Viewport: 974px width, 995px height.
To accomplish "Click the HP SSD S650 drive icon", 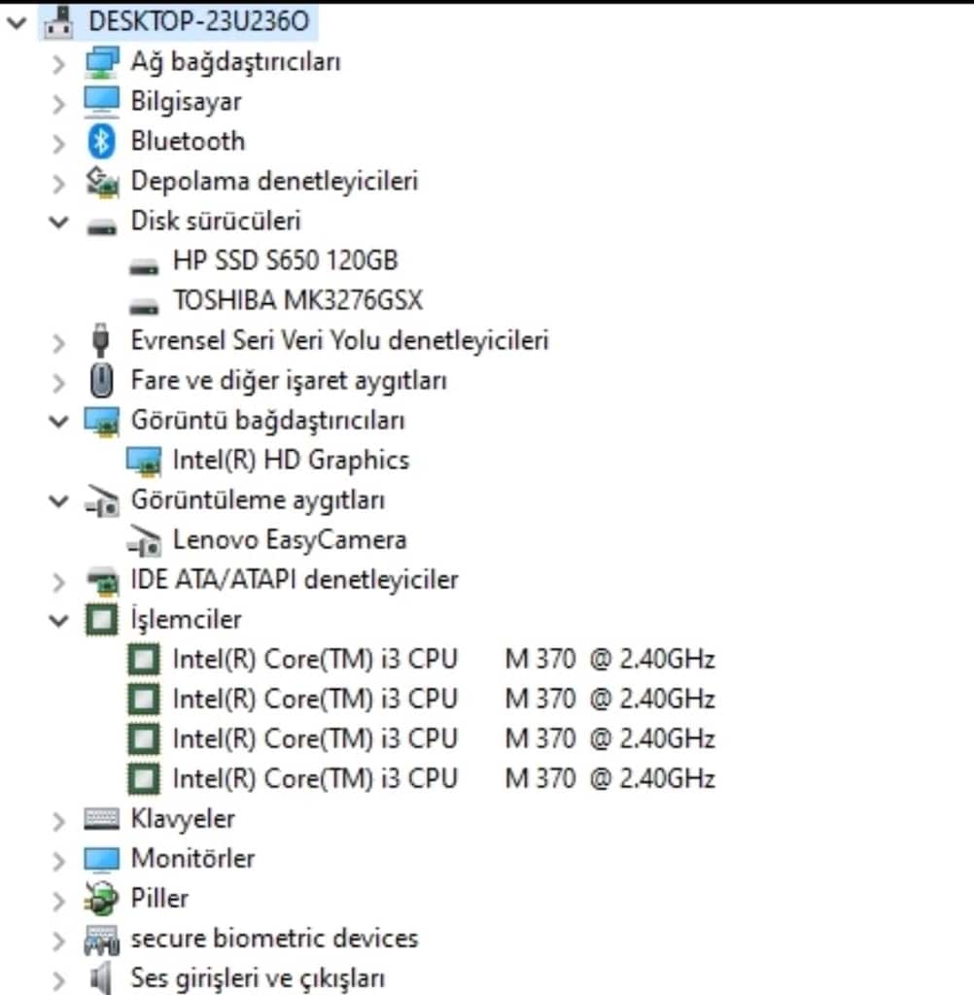I will (x=144, y=266).
